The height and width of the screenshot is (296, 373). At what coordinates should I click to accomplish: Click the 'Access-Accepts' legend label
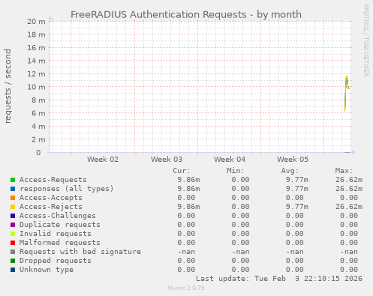[51, 198]
